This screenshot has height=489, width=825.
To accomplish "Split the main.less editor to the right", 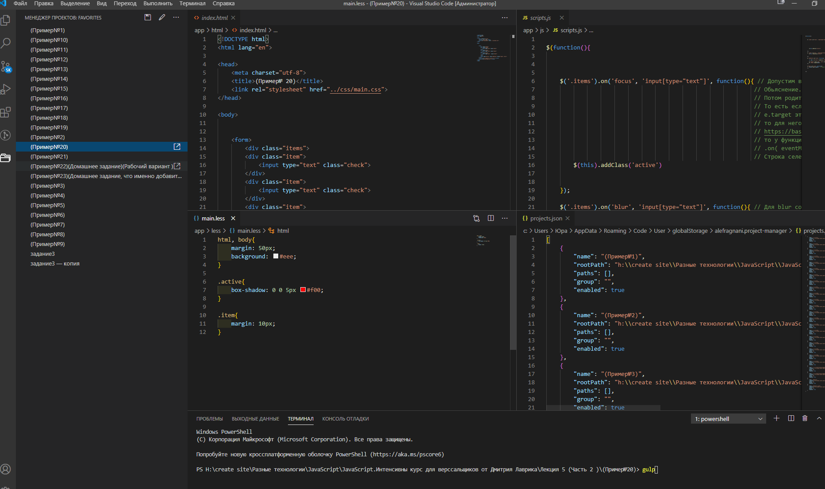I will pyautogui.click(x=491, y=218).
